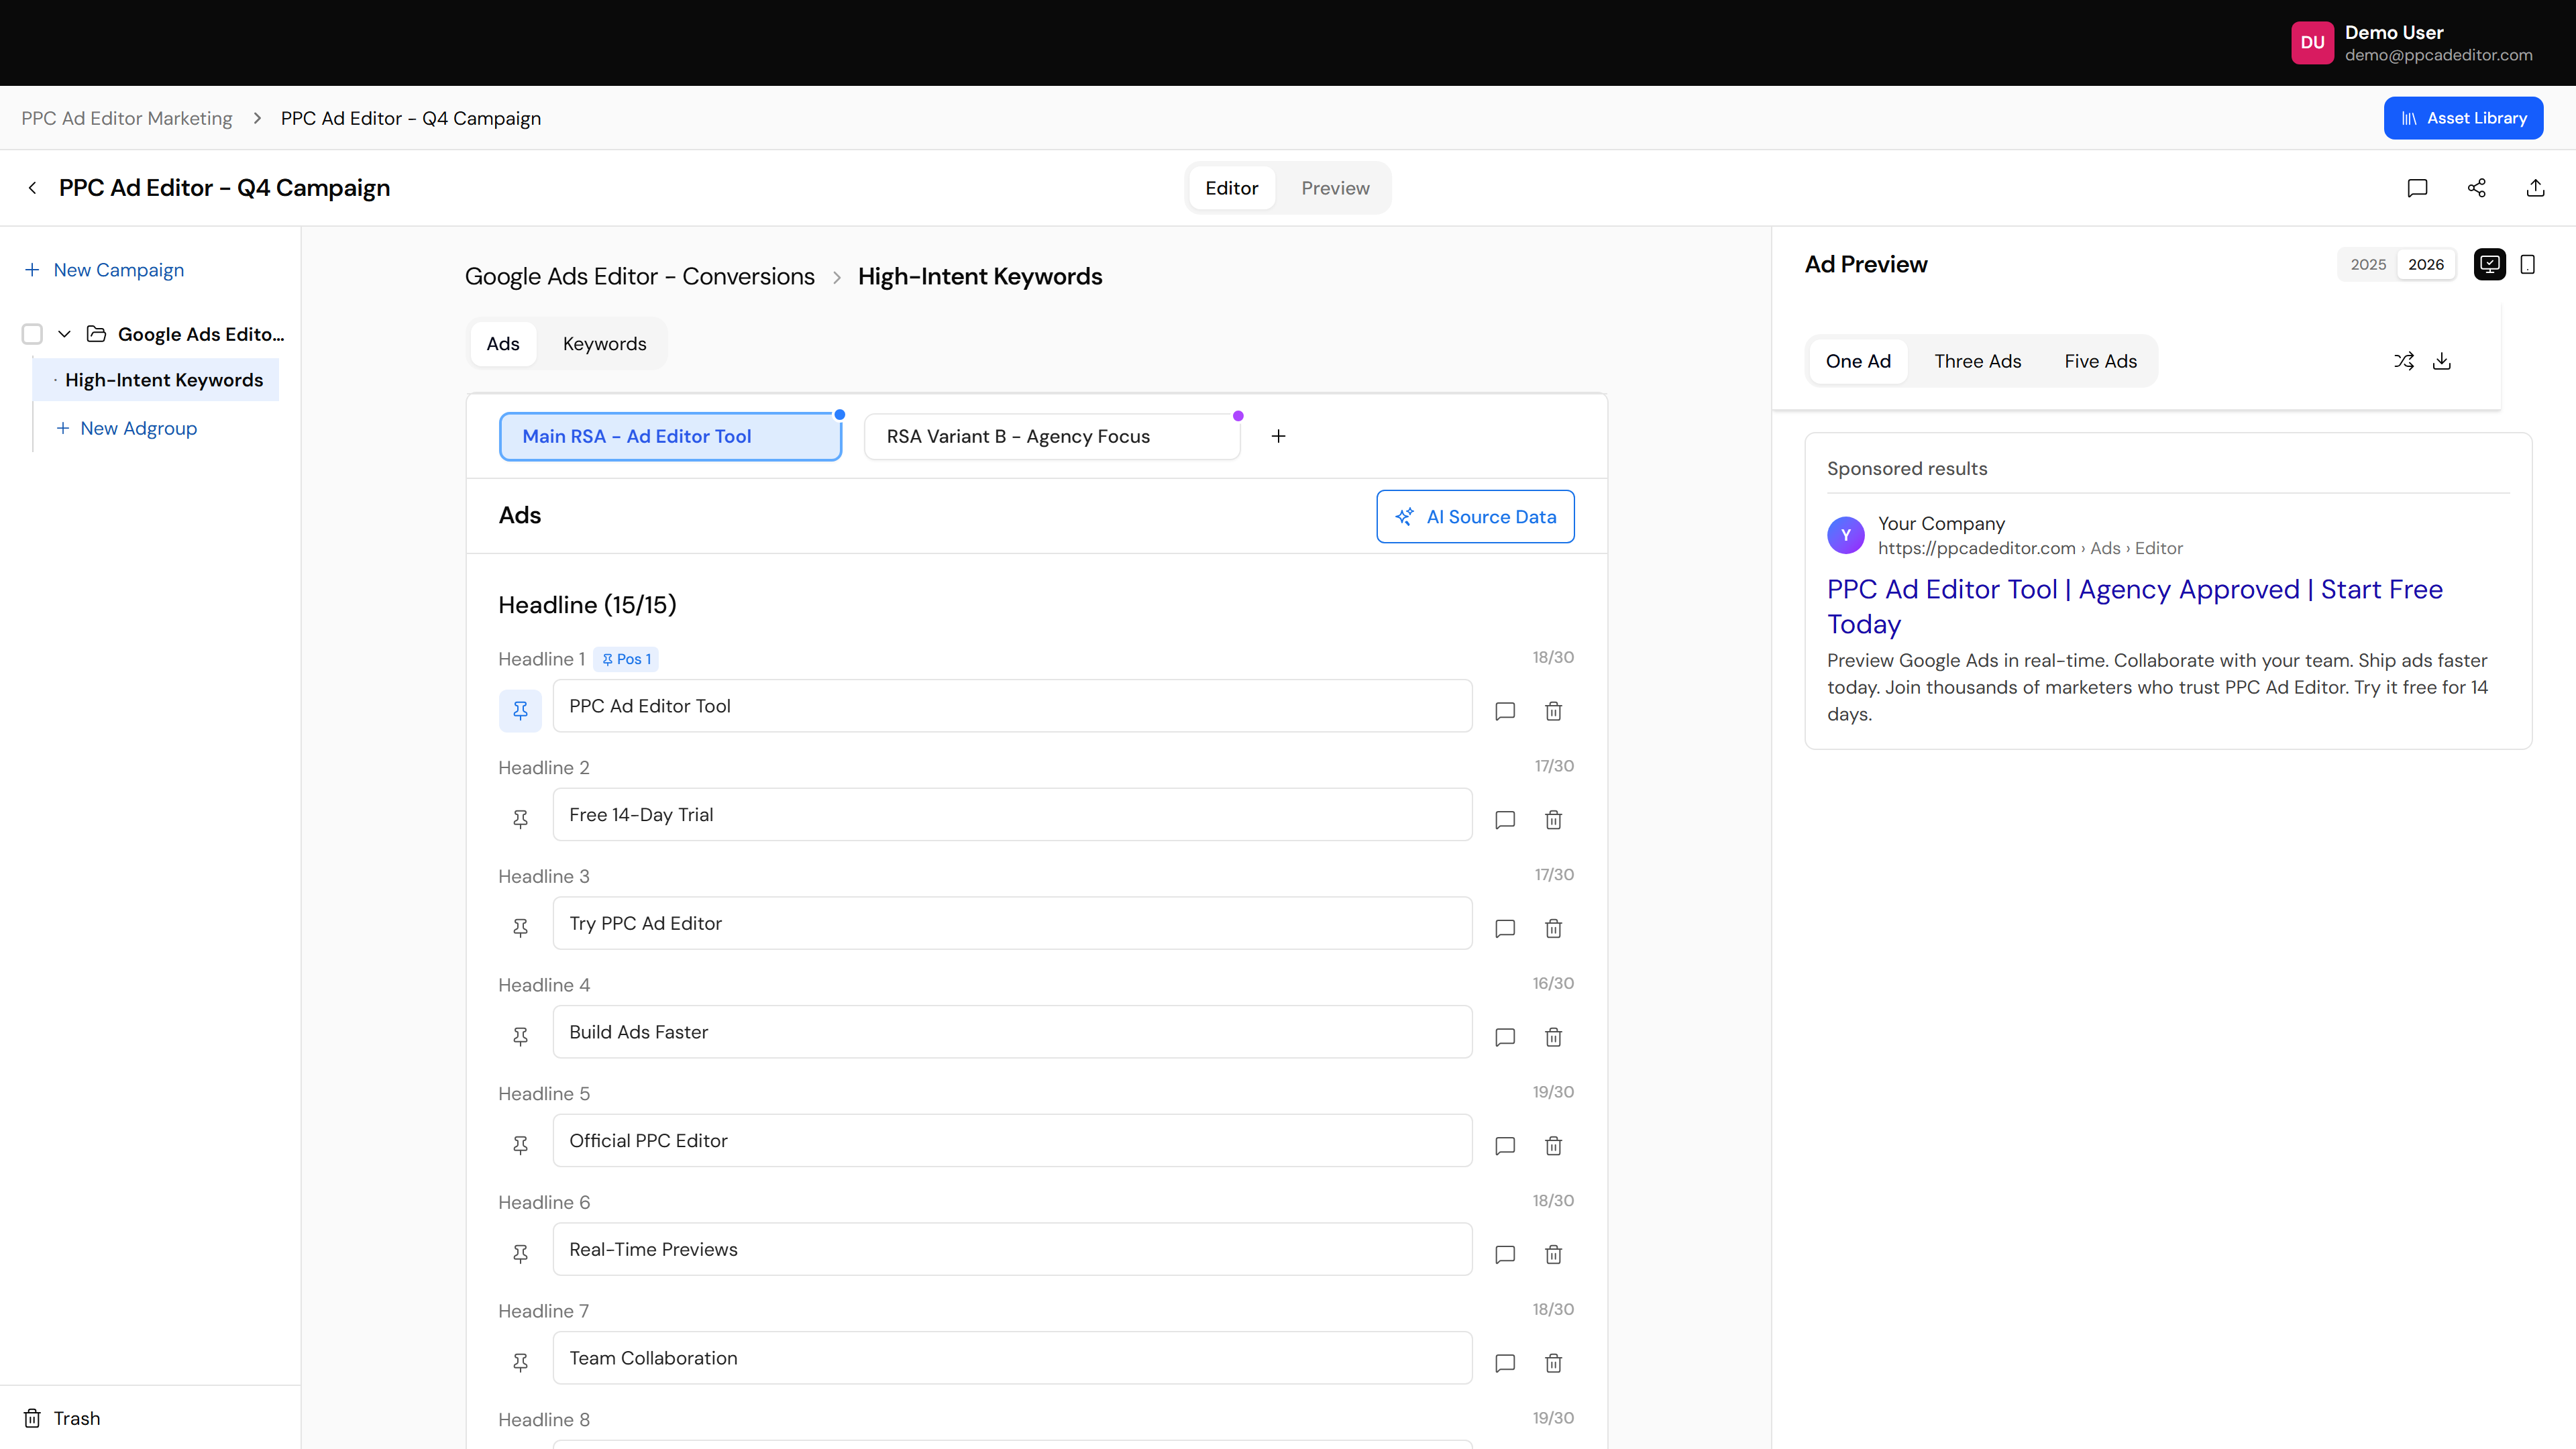Create a New Campaign

pyautogui.click(x=104, y=270)
